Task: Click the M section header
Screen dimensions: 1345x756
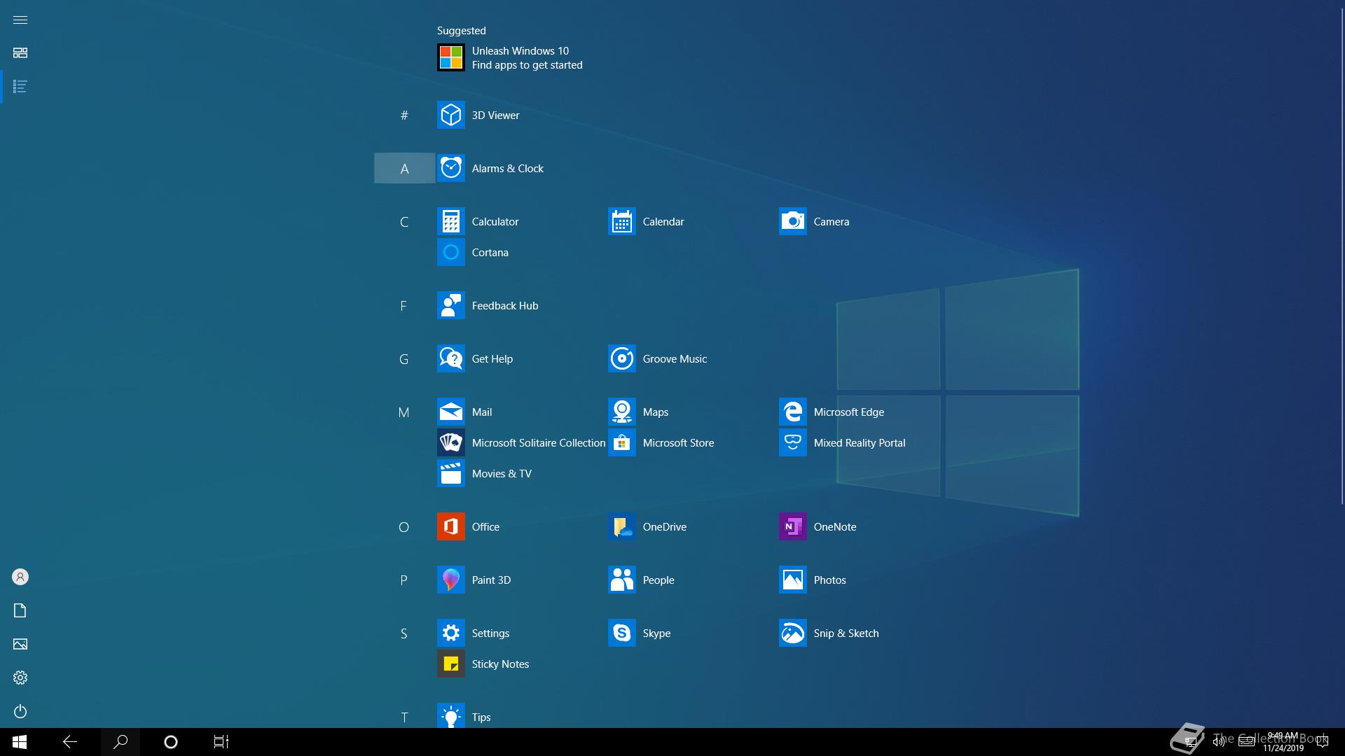Action: coord(404,412)
